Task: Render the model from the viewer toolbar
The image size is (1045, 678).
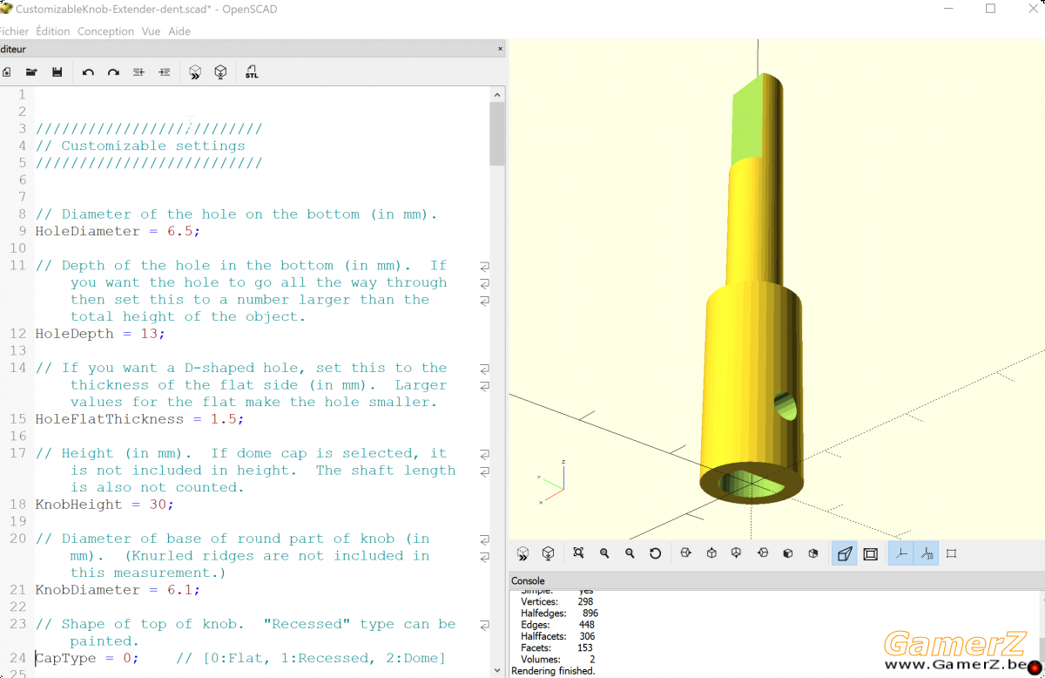Action: point(548,553)
